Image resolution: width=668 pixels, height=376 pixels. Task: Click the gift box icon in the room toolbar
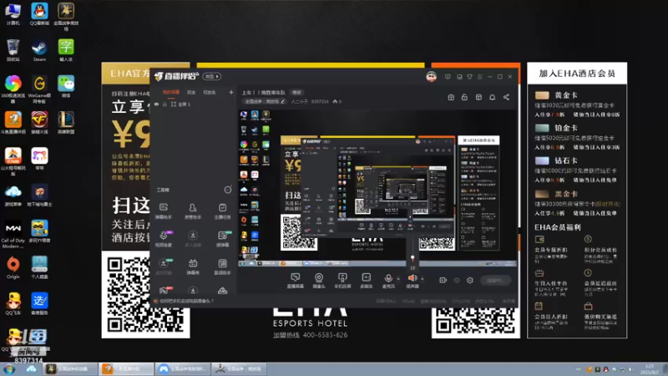point(451,97)
